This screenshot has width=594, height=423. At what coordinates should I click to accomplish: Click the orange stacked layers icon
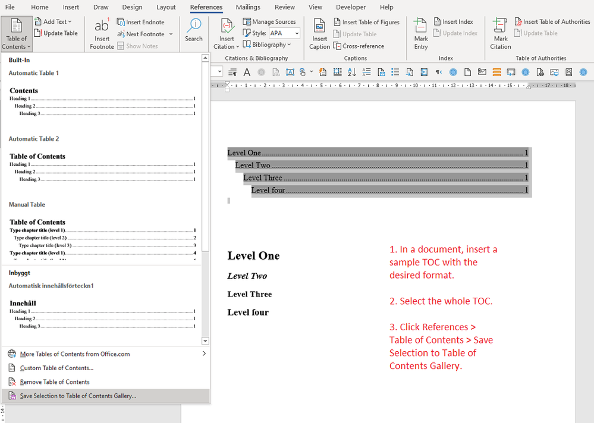496,72
